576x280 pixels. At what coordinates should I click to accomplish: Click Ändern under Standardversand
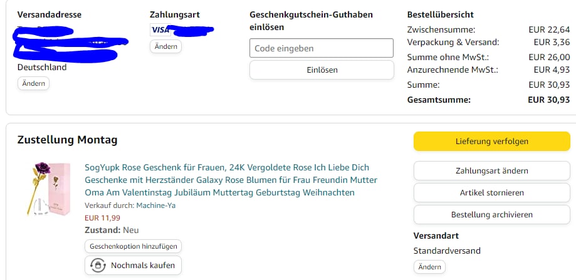429,267
